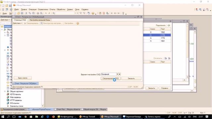Click the M memory toolbar button
212x119 pixels.
(x=112, y=13)
